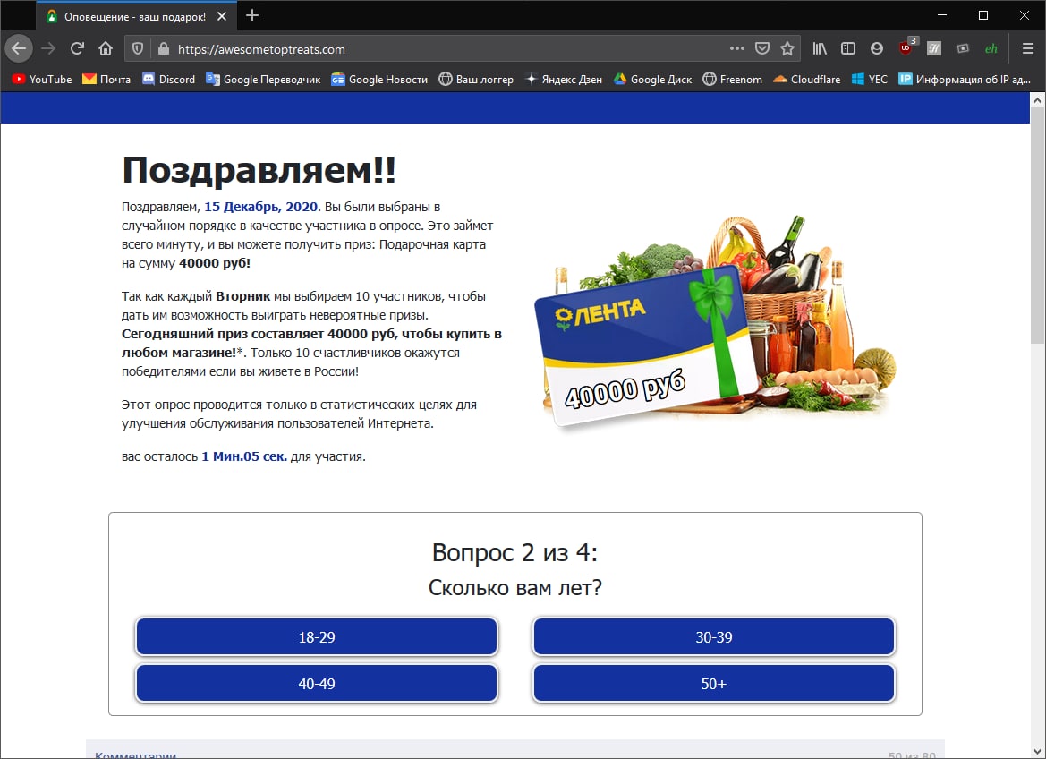This screenshot has height=759, width=1046.
Task: Open the Почта bookmark
Action: point(106,79)
